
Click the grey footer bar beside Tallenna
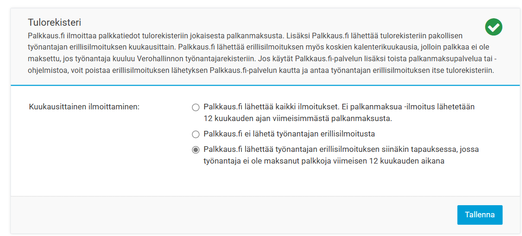click(x=233, y=215)
